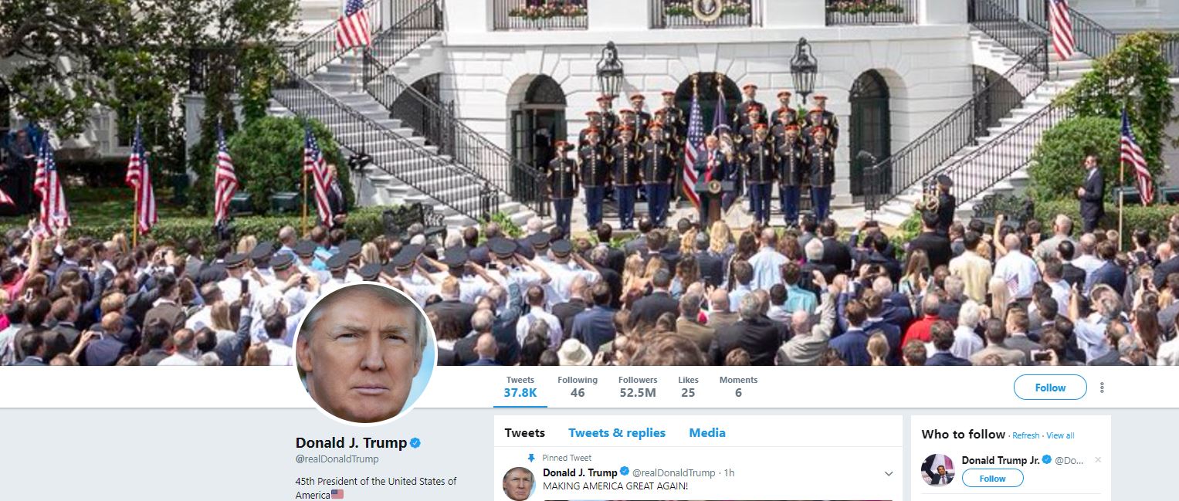Open the Following 46 list
The image size is (1179, 501).
[x=578, y=387]
